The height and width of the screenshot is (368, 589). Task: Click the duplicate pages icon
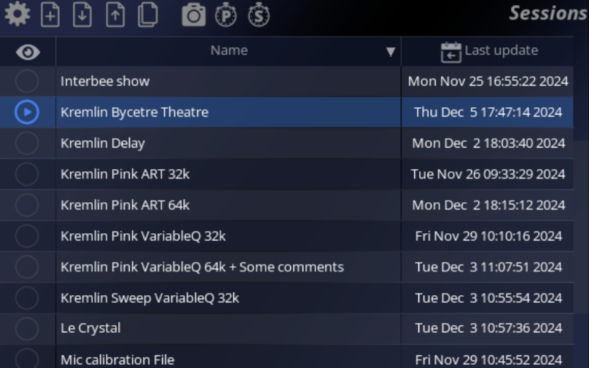[148, 15]
